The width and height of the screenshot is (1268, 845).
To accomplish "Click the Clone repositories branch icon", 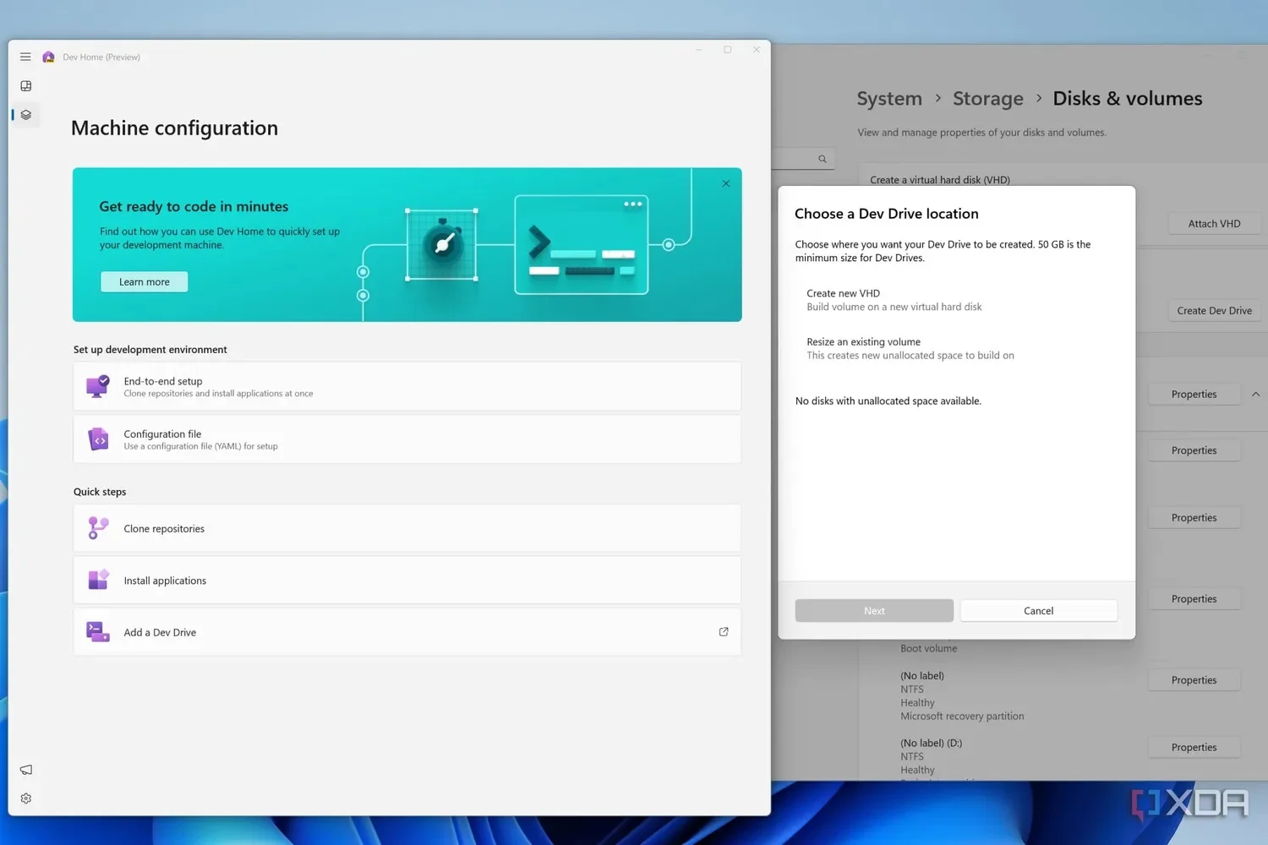I will (98, 528).
